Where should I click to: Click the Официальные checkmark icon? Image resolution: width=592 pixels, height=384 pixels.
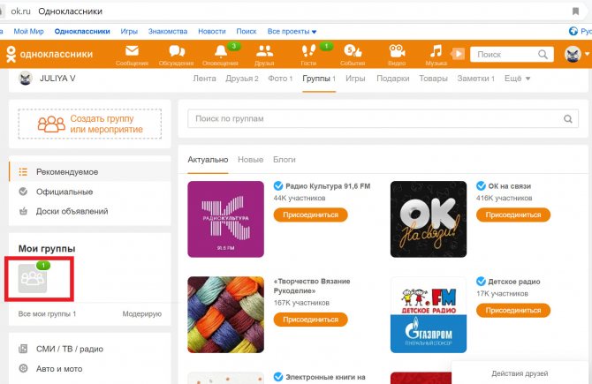pos(23,192)
